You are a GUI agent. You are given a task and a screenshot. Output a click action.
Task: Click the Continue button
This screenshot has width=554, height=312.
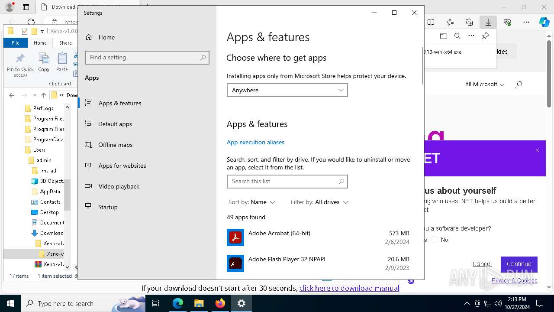click(x=519, y=264)
